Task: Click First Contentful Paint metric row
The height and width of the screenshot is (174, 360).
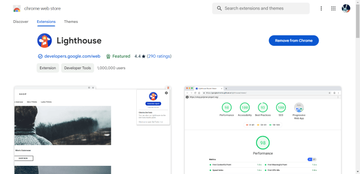Action: coord(235,165)
